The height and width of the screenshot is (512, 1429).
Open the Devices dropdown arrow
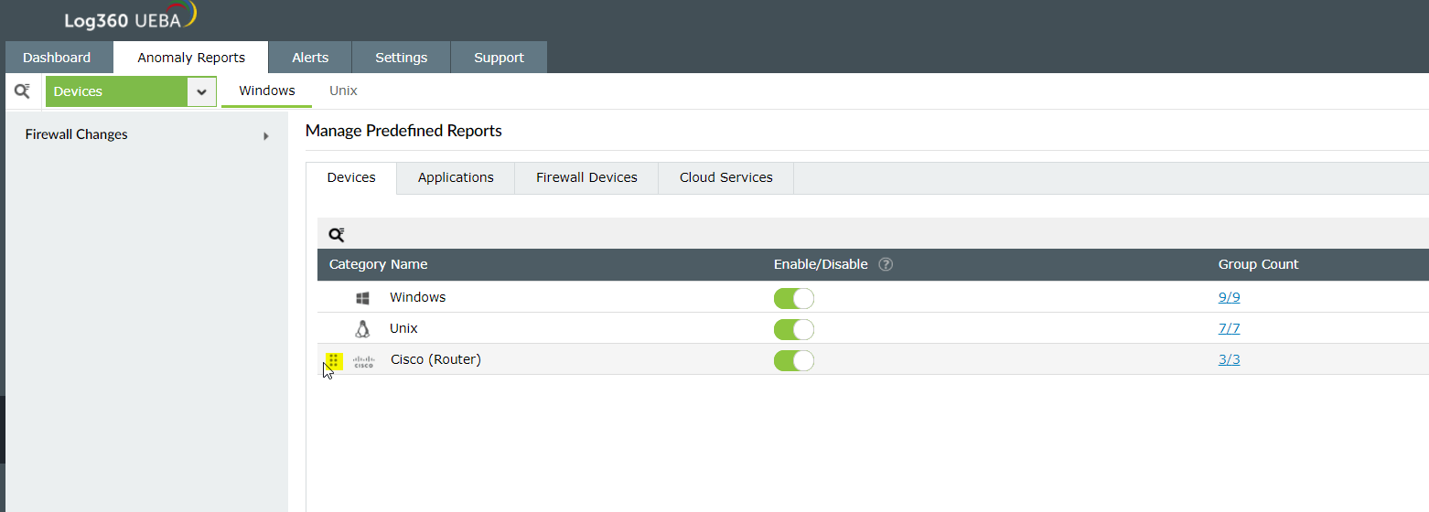(x=201, y=91)
